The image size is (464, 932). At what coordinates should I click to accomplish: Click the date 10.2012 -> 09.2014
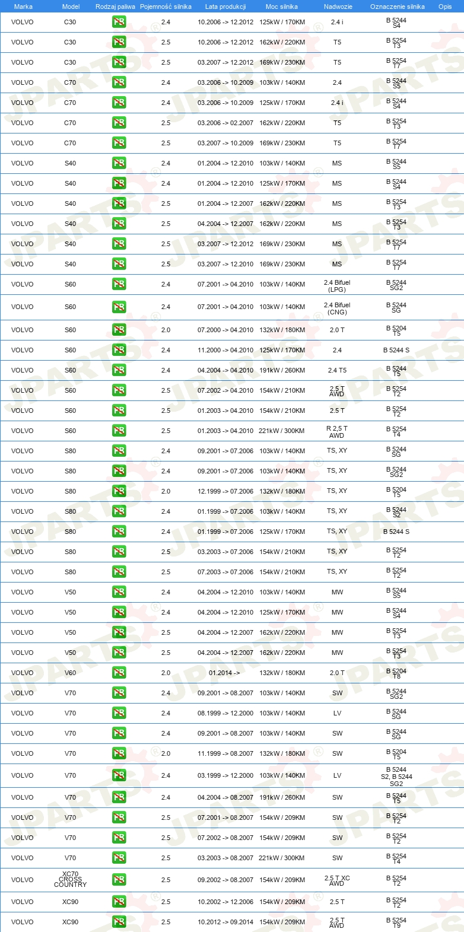(x=225, y=922)
